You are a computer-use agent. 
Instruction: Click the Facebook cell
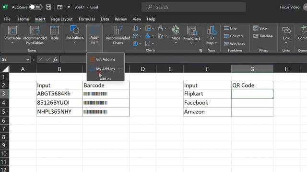(207, 103)
